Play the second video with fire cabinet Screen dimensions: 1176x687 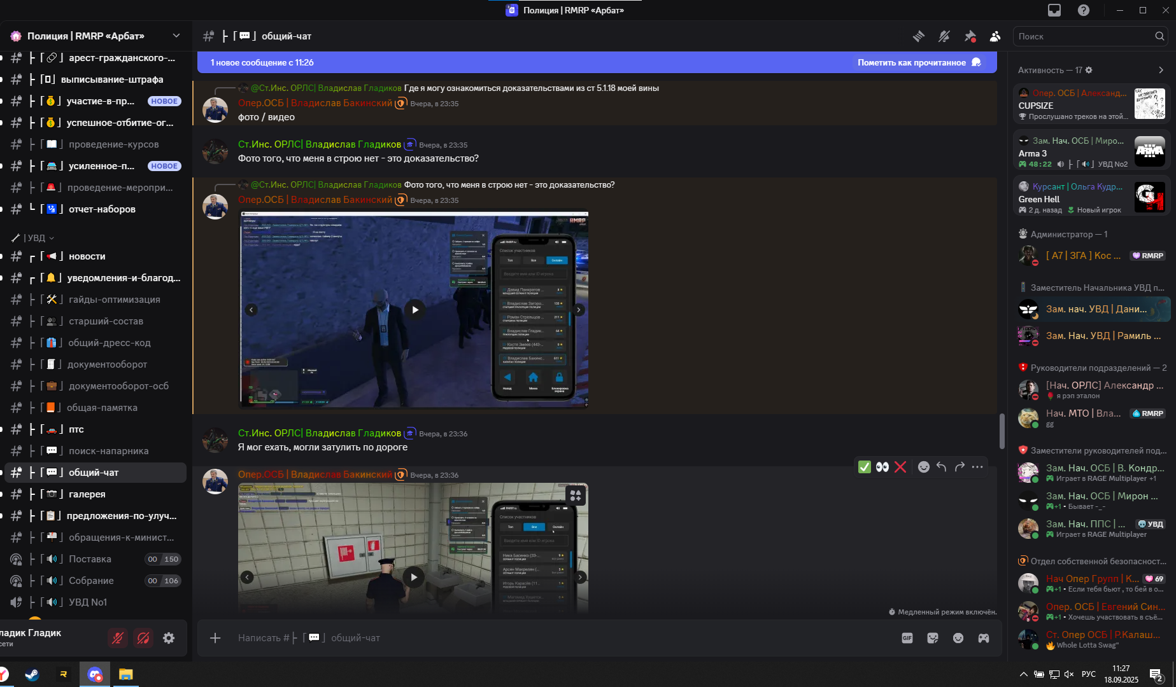414,577
